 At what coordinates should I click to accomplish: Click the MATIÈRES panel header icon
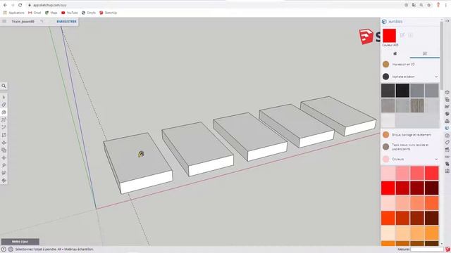pos(384,22)
